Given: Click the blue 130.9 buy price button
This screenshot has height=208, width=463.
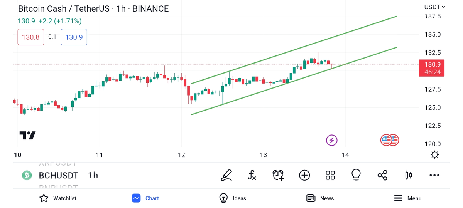Looking at the screenshot, I should coord(74,37).
